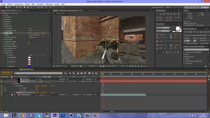Toggle the shy layers switch in timeline
Screen dimensions: 210x118
point(78,73)
